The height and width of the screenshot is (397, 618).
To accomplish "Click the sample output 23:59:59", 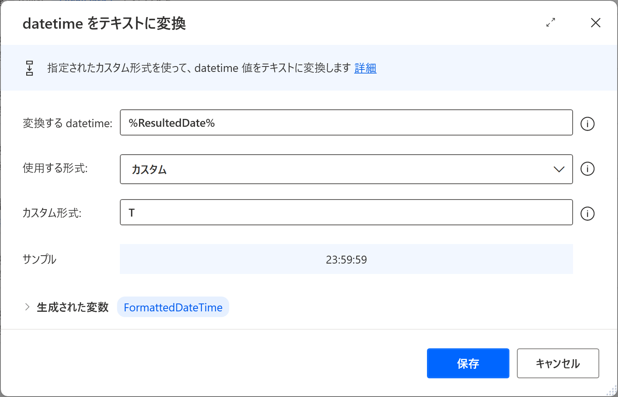I will coord(346,259).
